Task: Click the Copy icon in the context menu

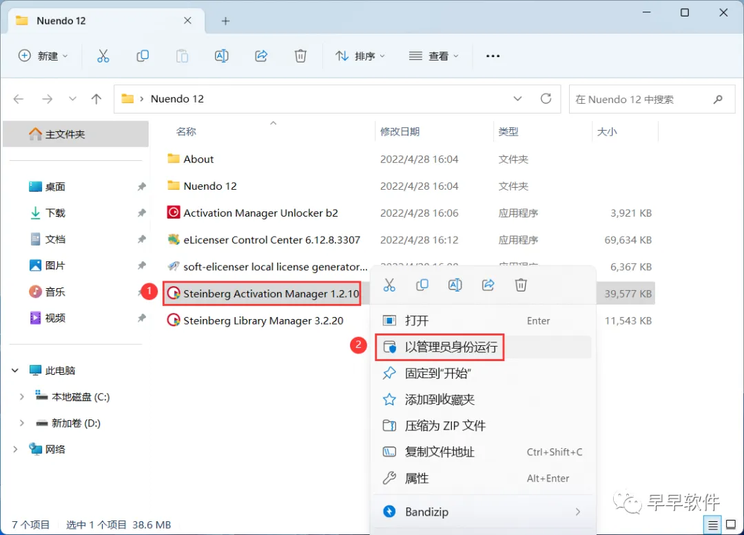Action: (422, 285)
